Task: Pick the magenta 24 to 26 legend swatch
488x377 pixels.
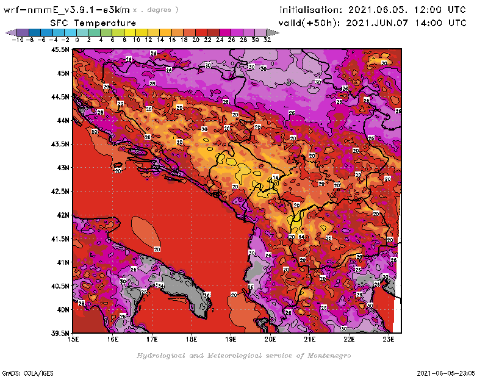Action: [x=224, y=32]
